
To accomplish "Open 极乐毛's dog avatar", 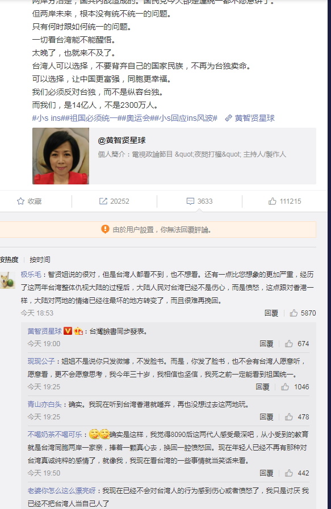I will [7, 280].
